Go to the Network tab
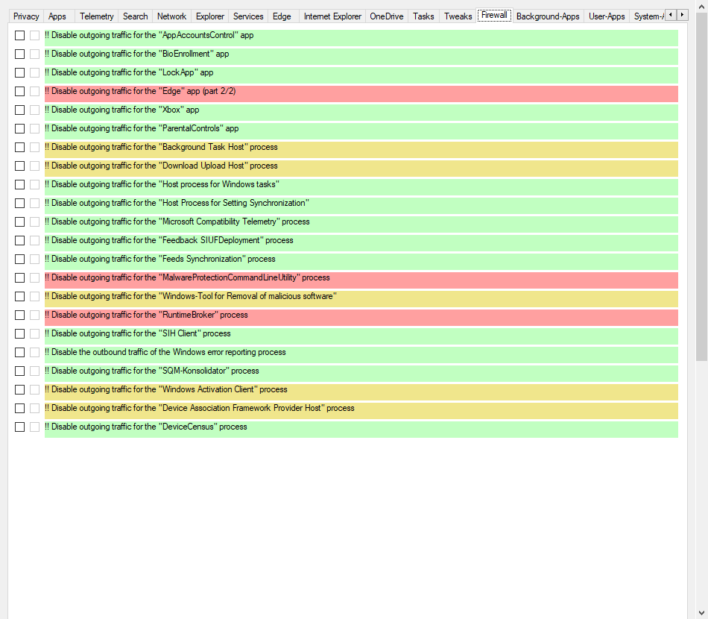This screenshot has width=708, height=619. [171, 16]
